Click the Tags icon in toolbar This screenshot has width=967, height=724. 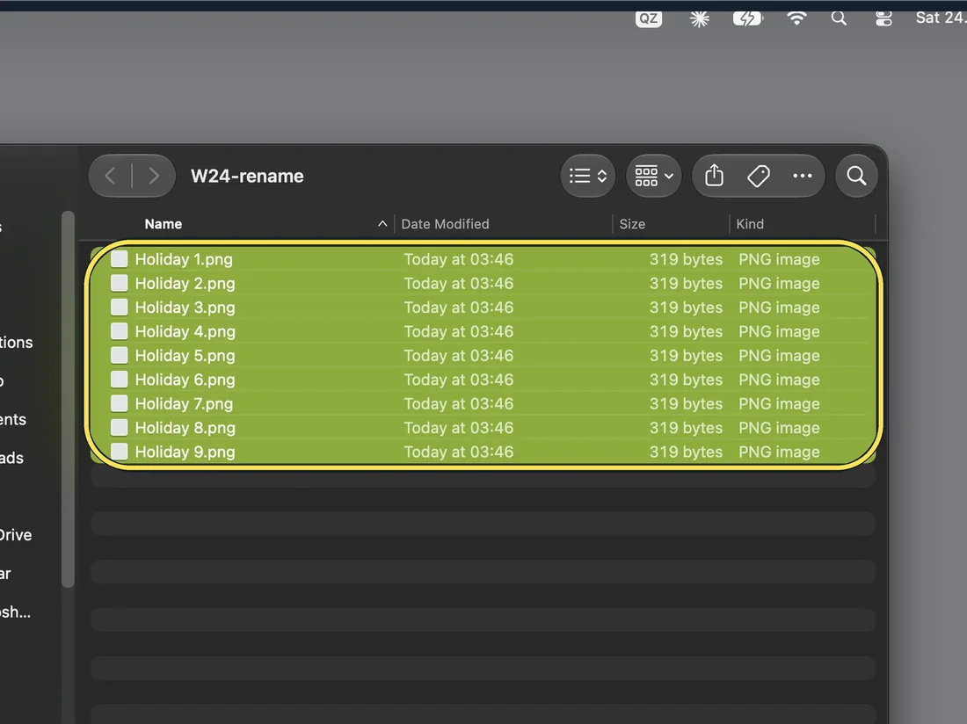(759, 177)
